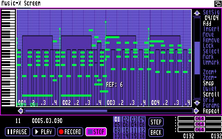
Task: Choose the Insert command
Action: click(x=211, y=29)
